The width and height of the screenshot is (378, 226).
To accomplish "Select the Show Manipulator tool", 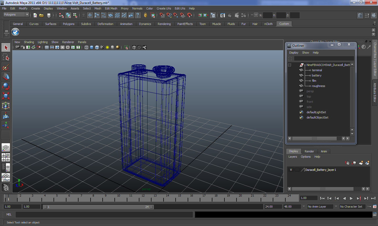I will [x=6, y=125].
